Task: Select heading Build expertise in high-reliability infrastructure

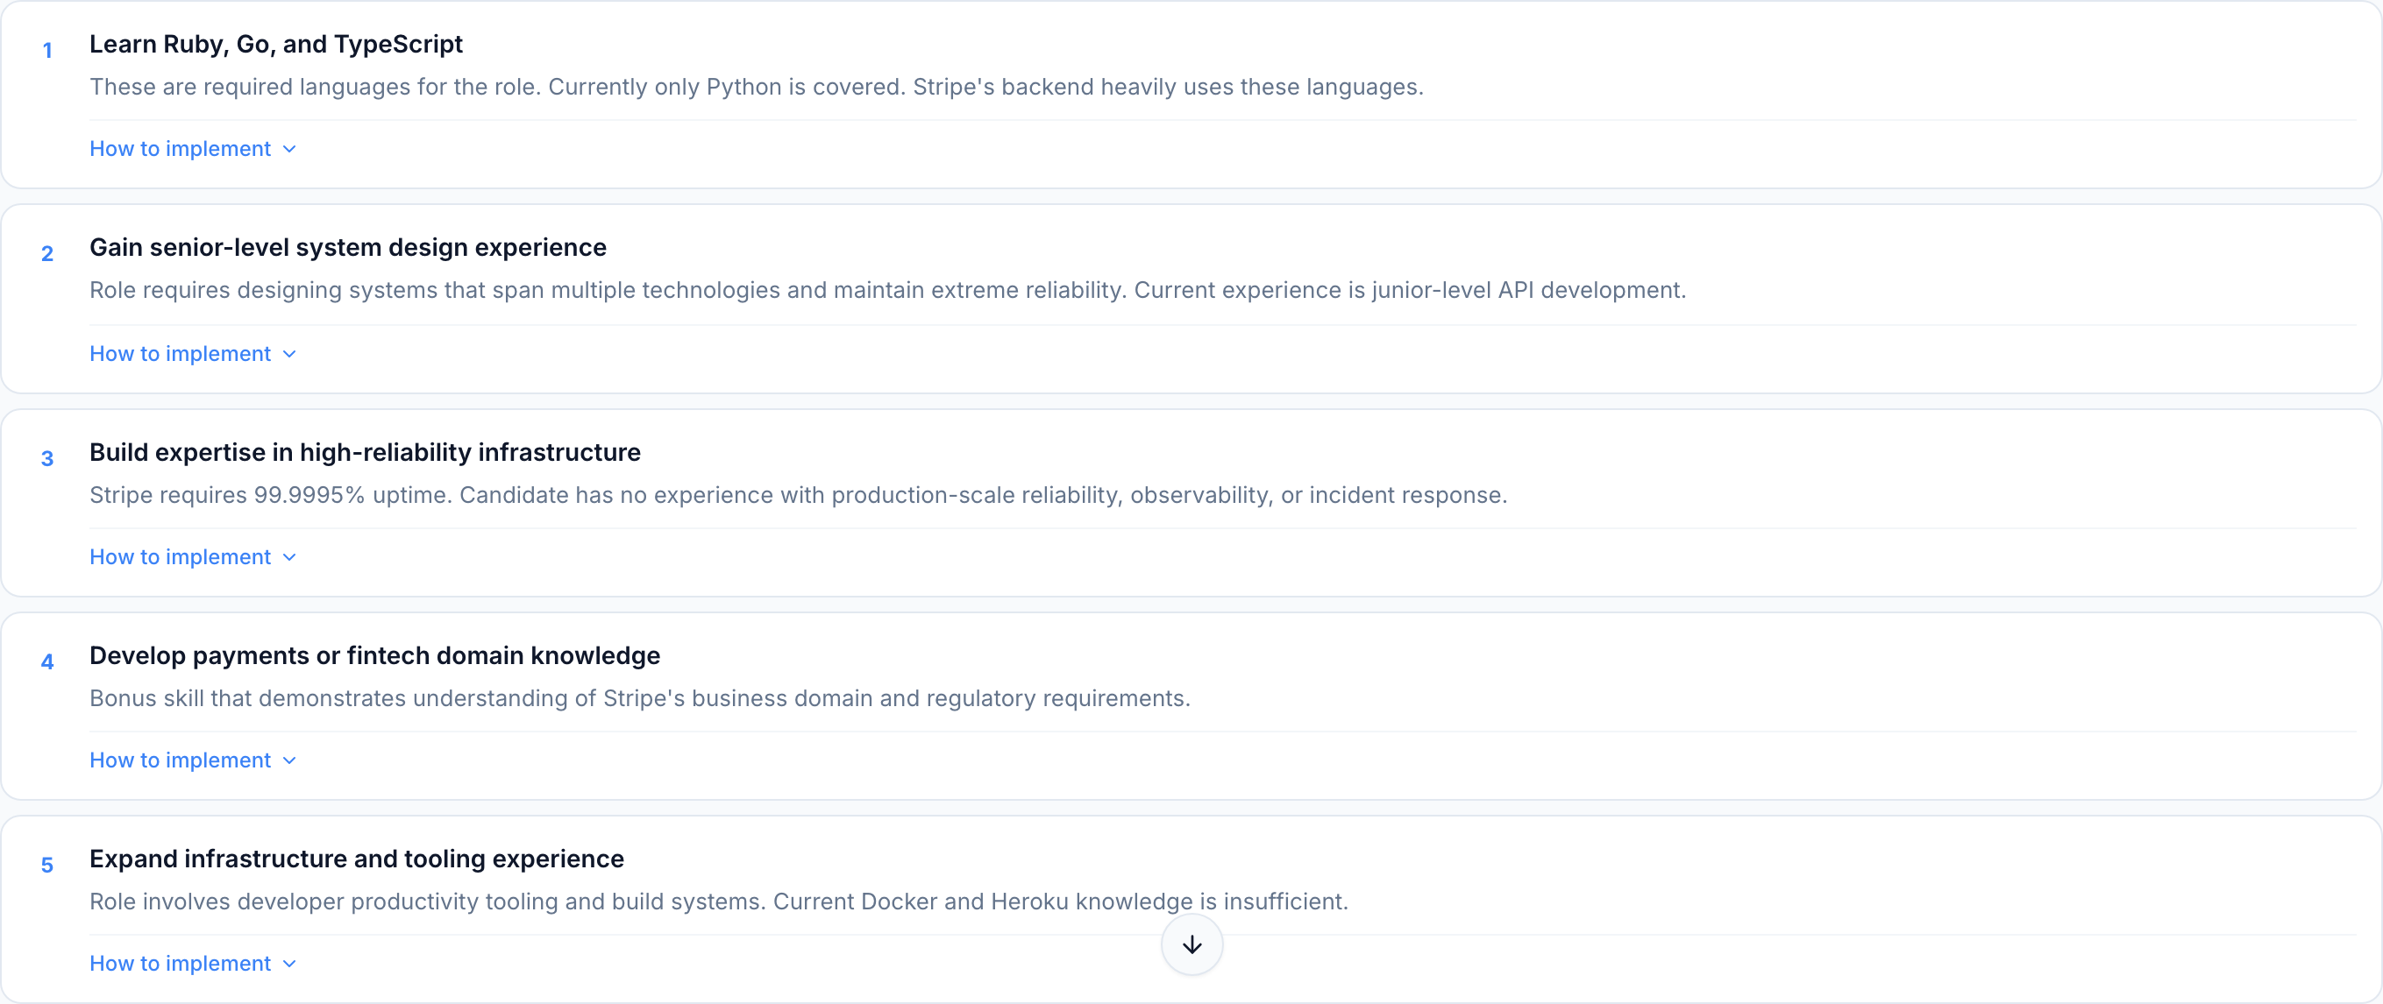Action: click(365, 452)
